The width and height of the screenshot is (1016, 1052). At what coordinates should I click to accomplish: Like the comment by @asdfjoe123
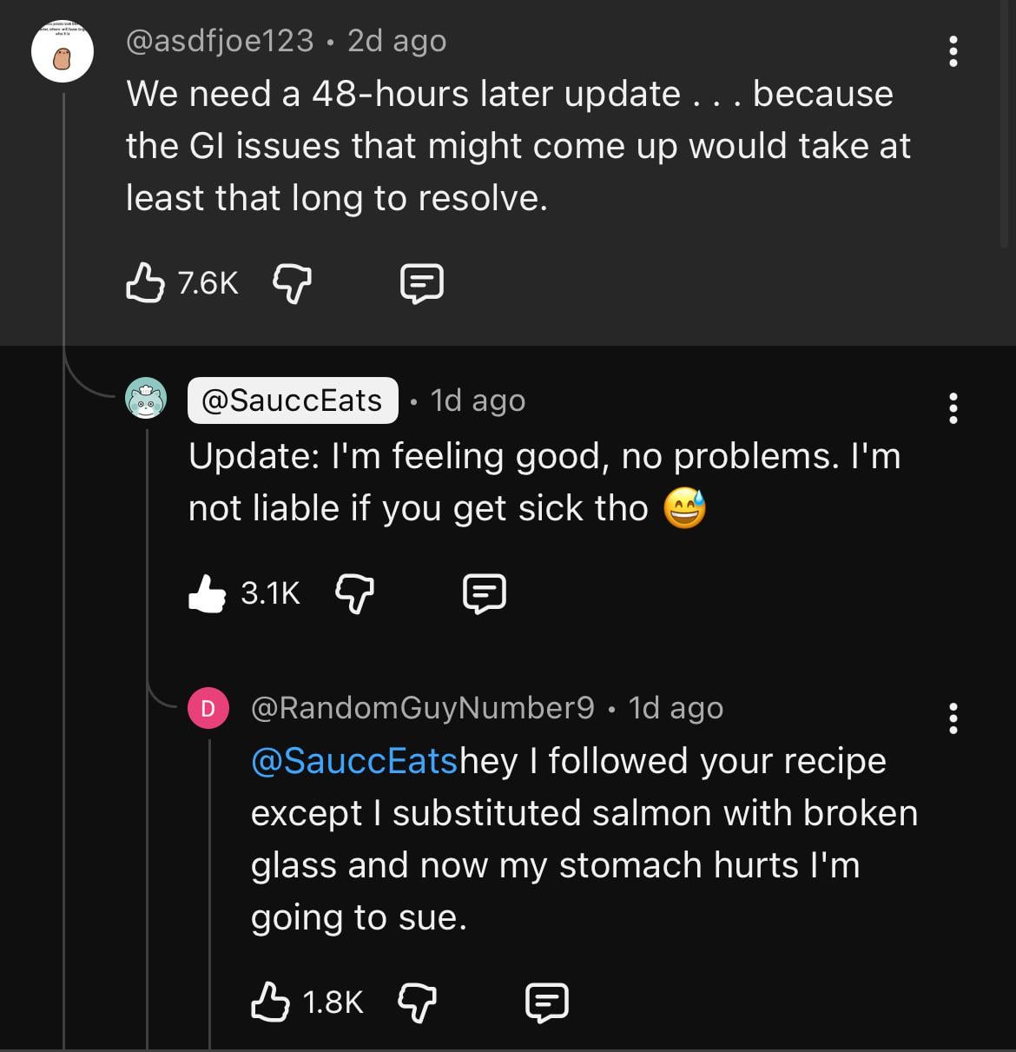coord(145,283)
